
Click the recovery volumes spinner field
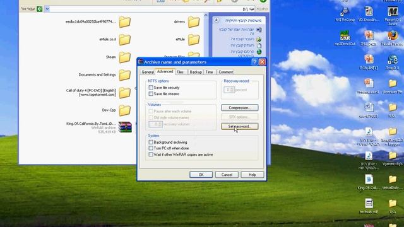(155, 124)
